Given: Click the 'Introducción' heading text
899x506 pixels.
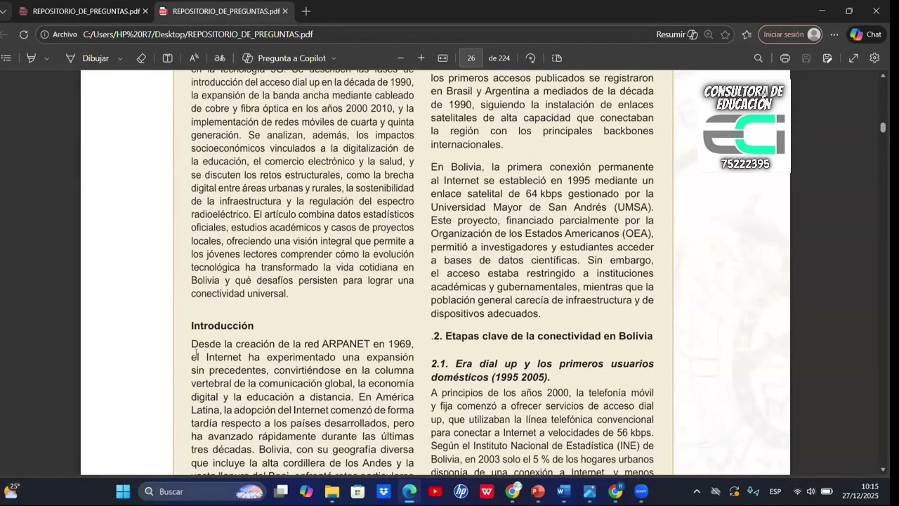Looking at the screenshot, I should click(x=222, y=325).
